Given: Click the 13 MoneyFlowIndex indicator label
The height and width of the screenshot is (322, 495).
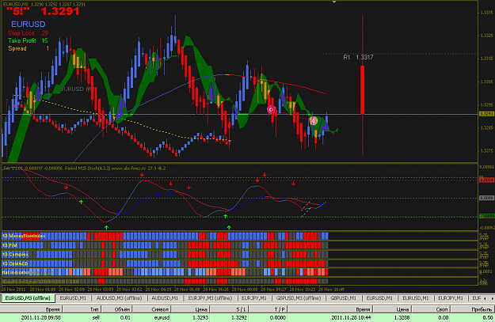Looking at the screenshot, I should (24, 236).
